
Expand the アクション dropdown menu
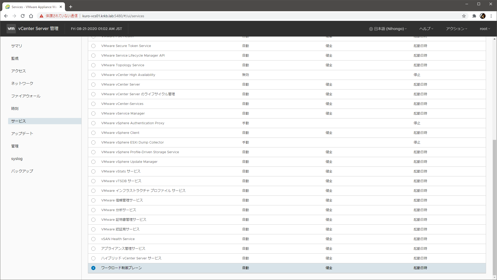(456, 29)
